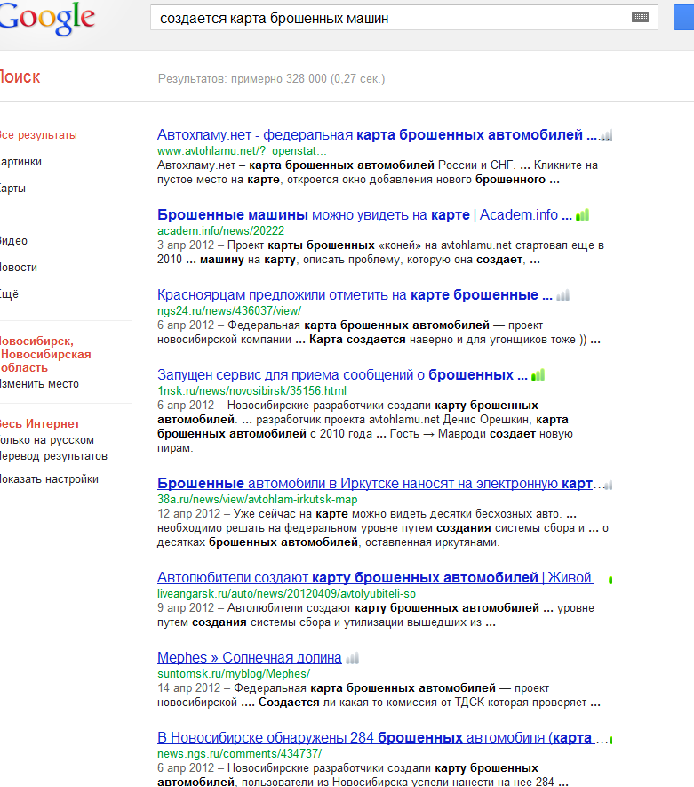The image size is (694, 787).
Task: Expand the Ещё sidebar option
Action: click(9, 294)
